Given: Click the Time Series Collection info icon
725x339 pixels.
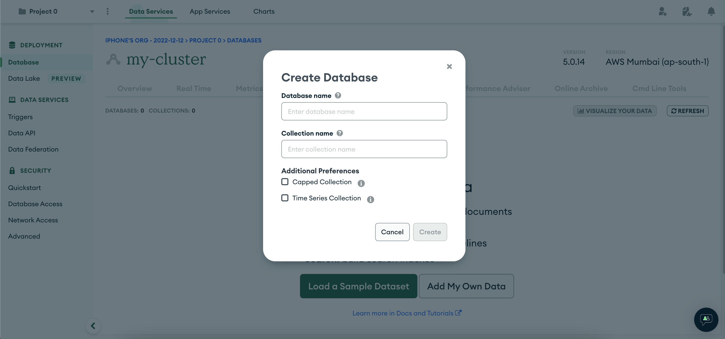Looking at the screenshot, I should 370,199.
